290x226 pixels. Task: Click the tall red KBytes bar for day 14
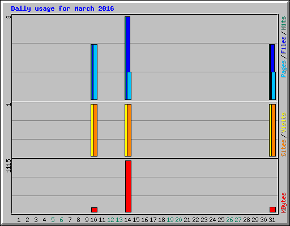[x=128, y=186]
